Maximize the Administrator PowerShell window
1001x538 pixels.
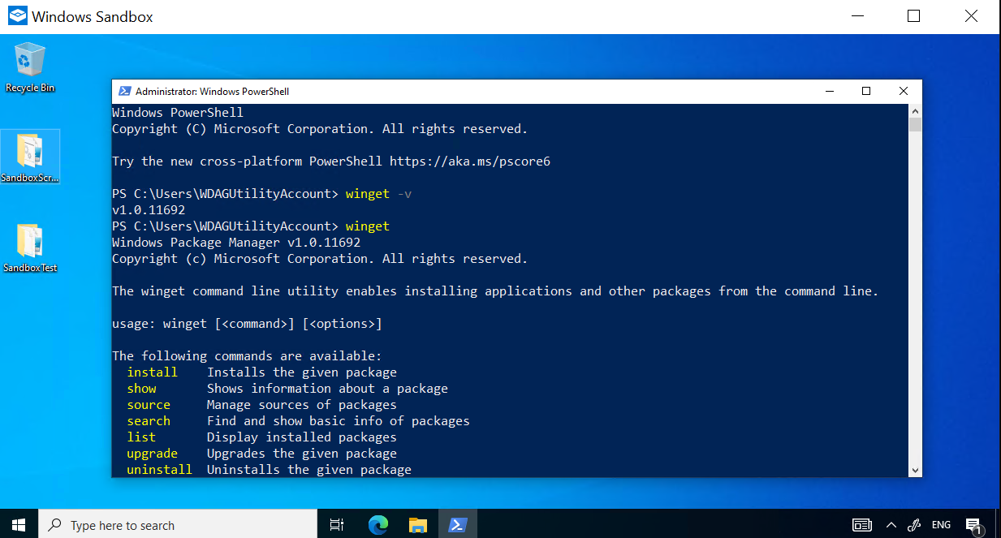click(866, 91)
